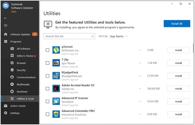Expand Advanced Uninstaller PRO details chevron
195x125 pixels.
coord(140,114)
